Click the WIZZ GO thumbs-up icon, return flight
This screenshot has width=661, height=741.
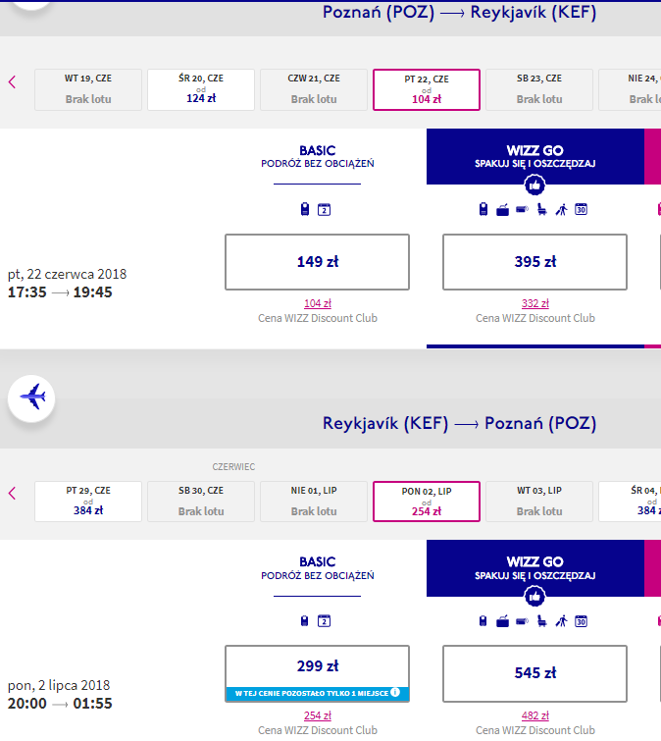tap(534, 597)
